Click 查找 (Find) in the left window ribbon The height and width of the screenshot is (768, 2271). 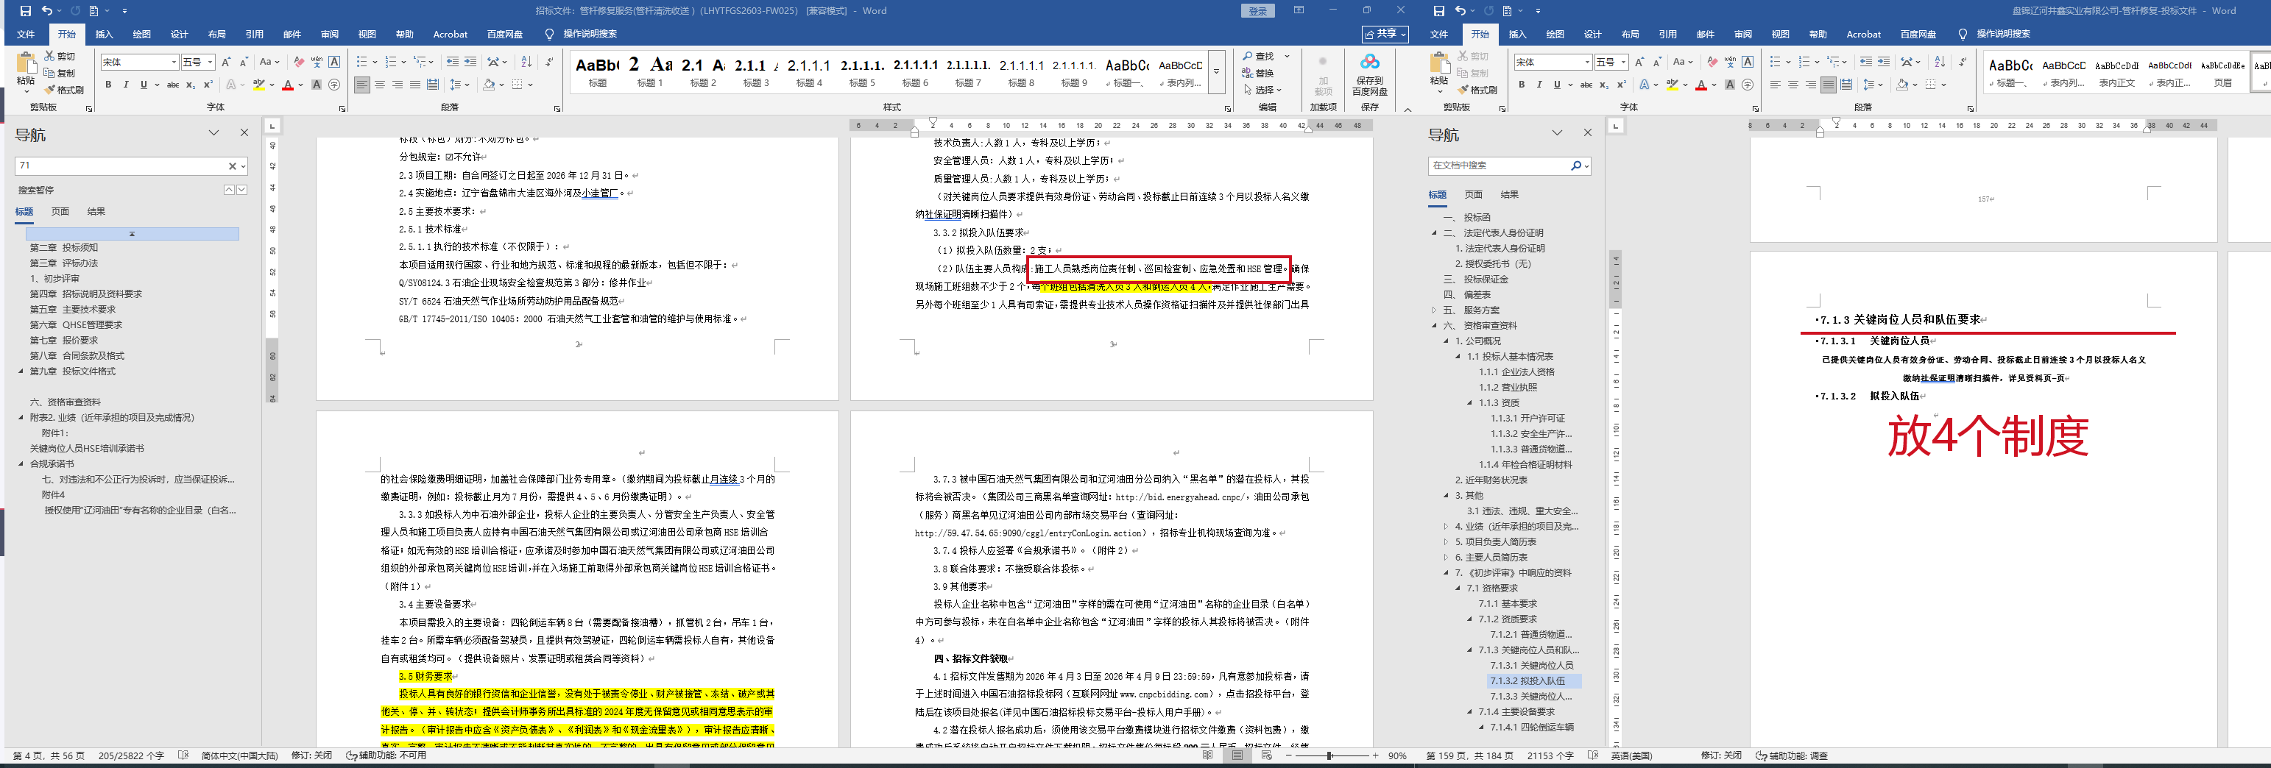tap(1258, 57)
